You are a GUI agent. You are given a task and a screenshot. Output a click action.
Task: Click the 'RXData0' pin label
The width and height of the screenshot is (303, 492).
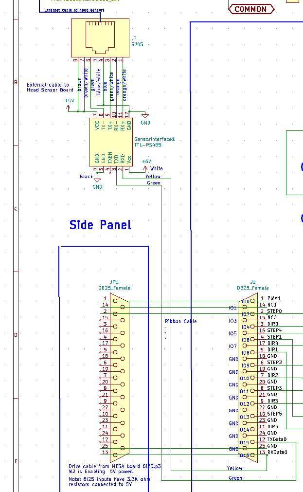pyautogui.click(x=277, y=452)
